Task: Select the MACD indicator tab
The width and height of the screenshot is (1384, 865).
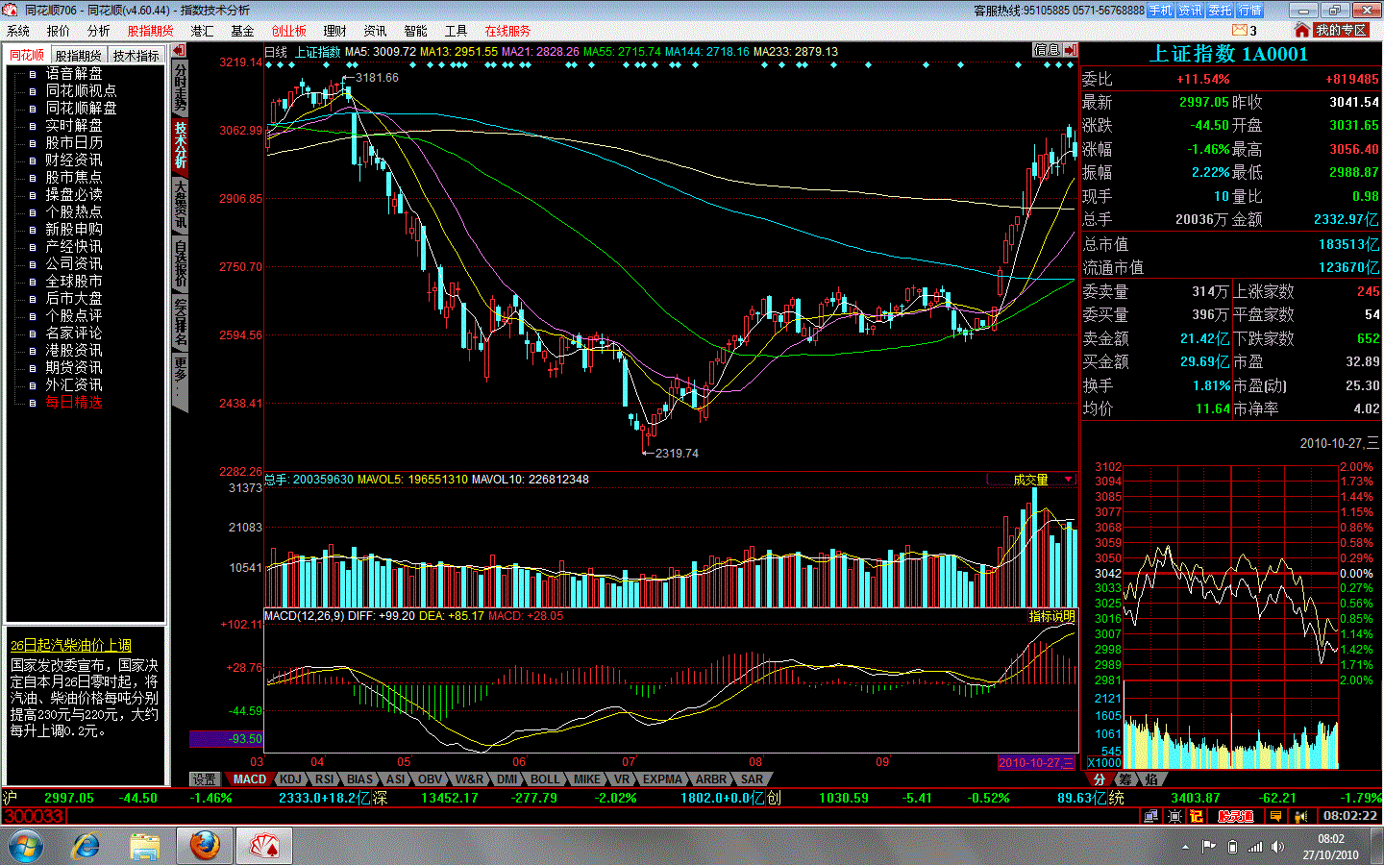Action: (x=249, y=779)
